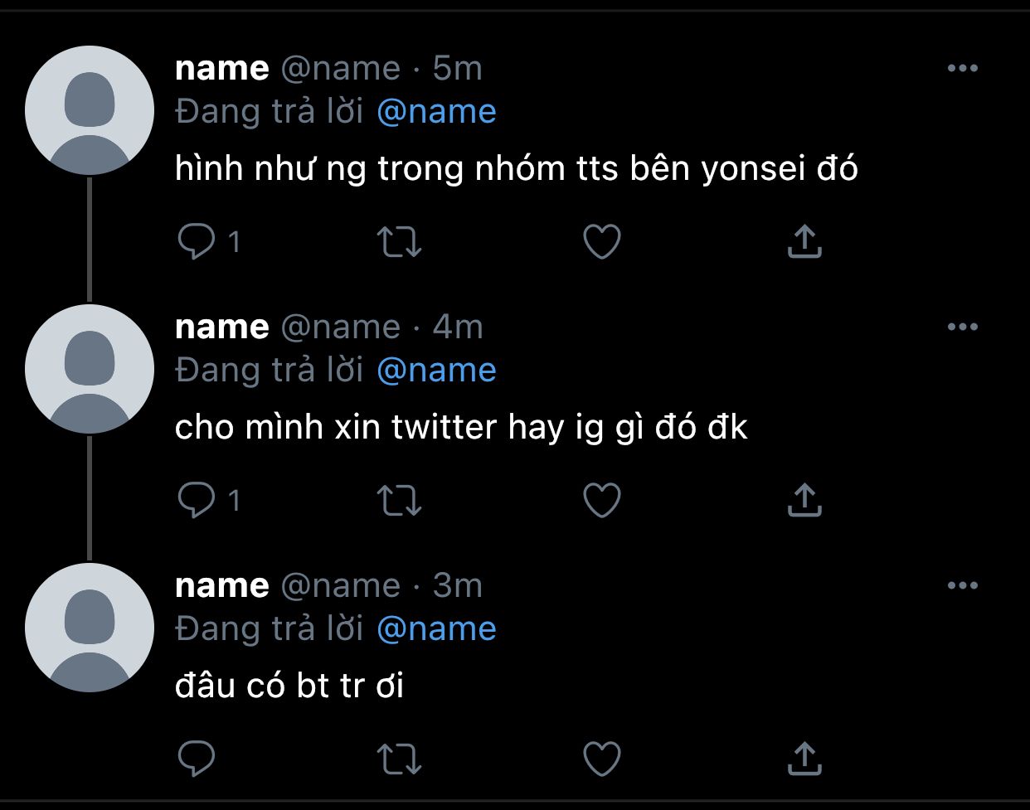View profile picture of 5m tweet author

click(x=90, y=110)
